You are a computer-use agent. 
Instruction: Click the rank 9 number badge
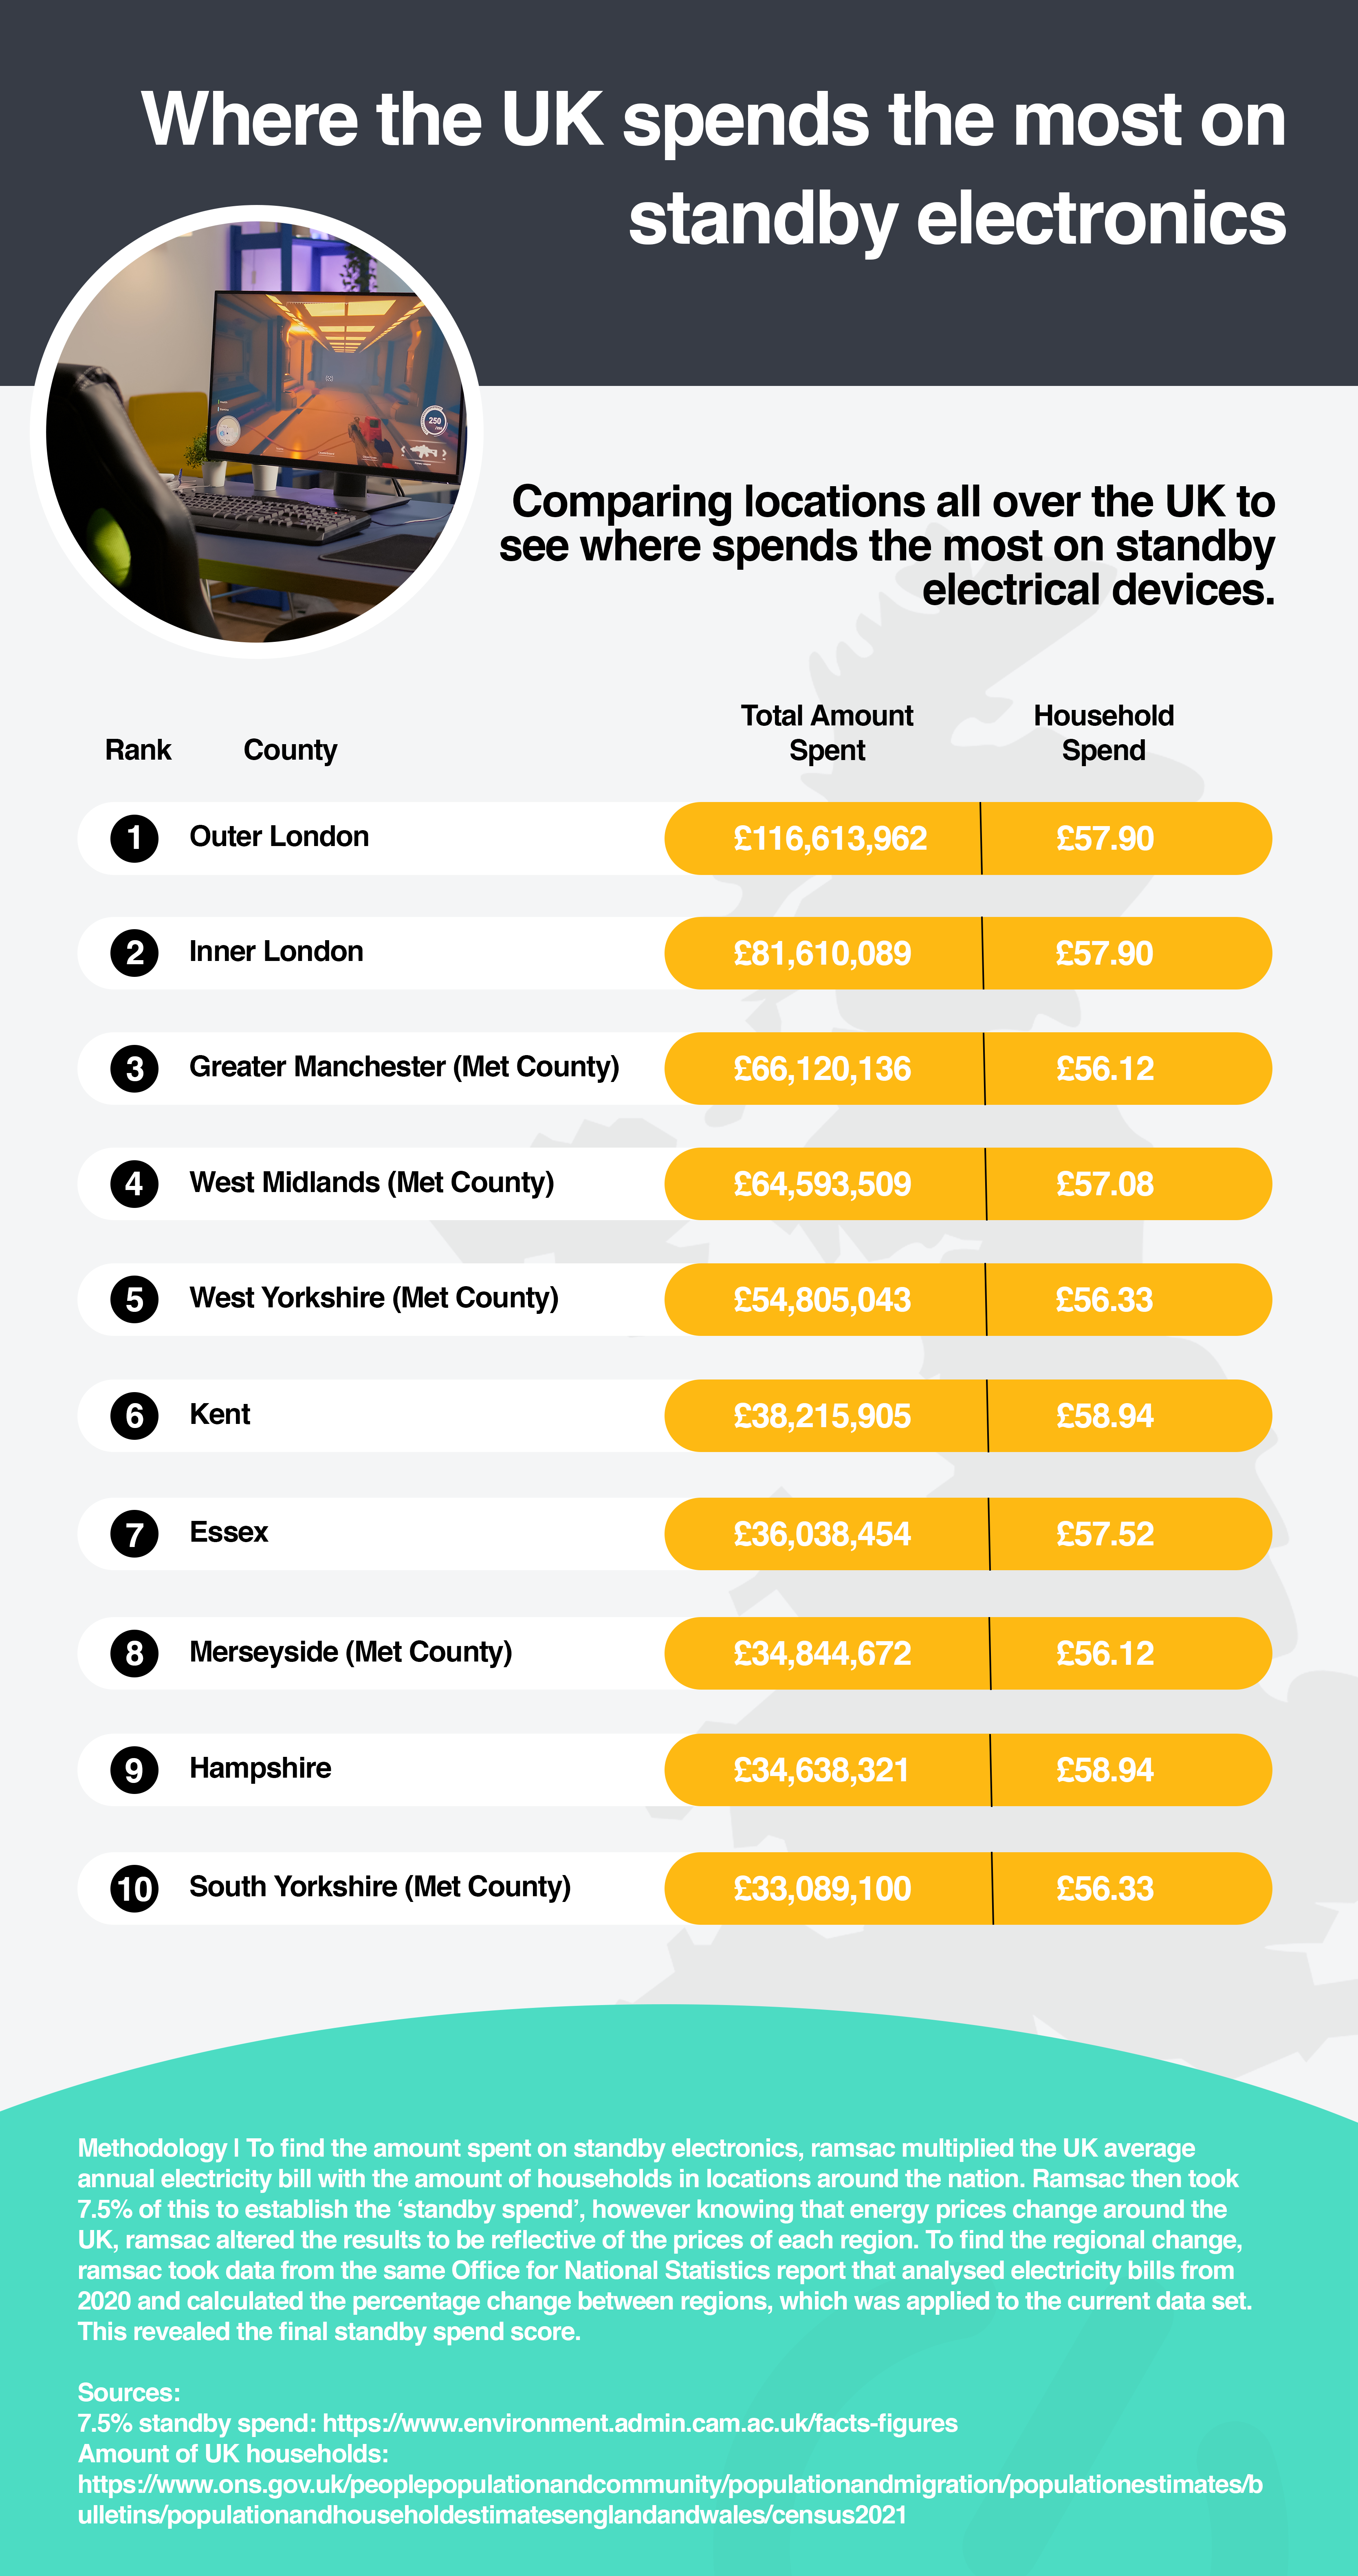[134, 1770]
